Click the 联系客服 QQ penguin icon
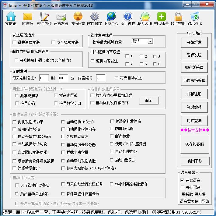216x216 pixels. click(145, 16)
